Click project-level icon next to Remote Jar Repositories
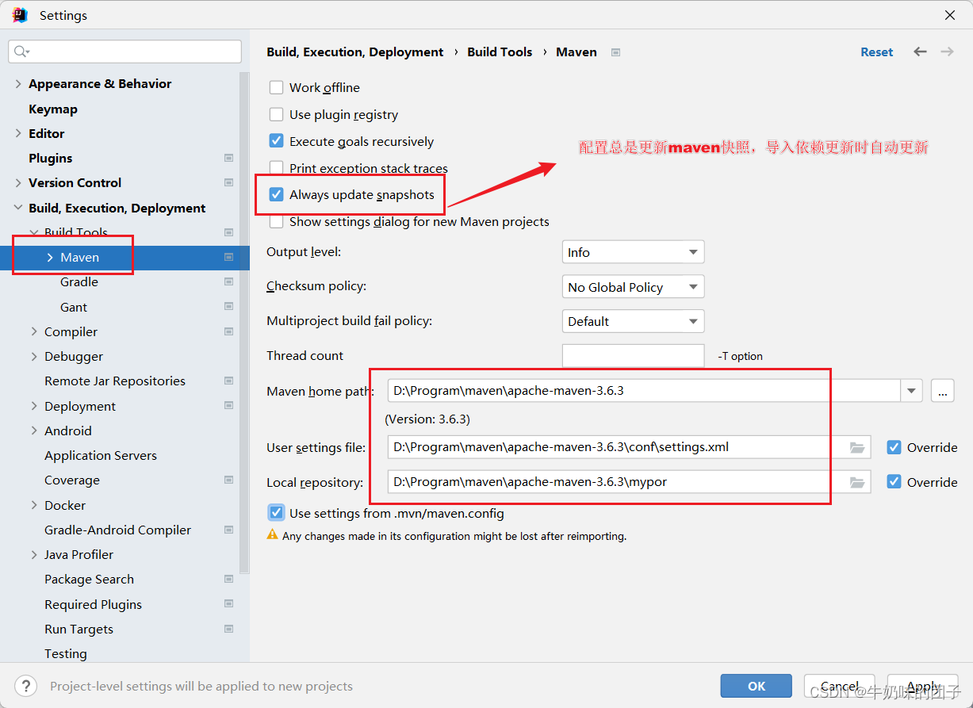Screen dimensions: 973x708 (228, 381)
